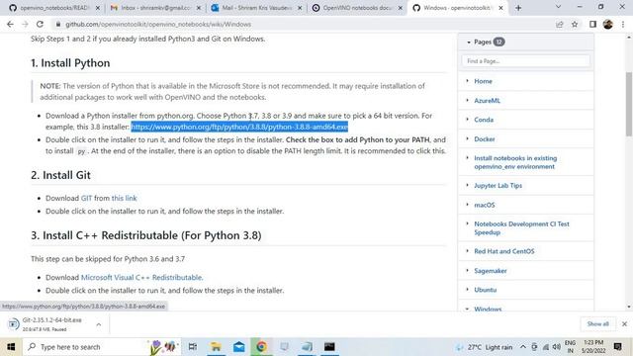This screenshot has height=356, width=633.
Task: Expand the Conda page arrow
Action: pos(468,120)
